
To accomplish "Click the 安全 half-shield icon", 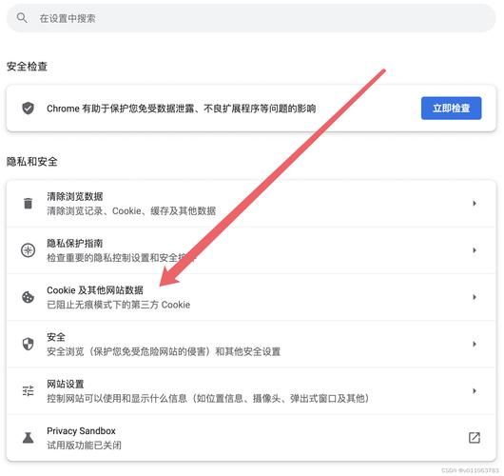I will [x=28, y=344].
